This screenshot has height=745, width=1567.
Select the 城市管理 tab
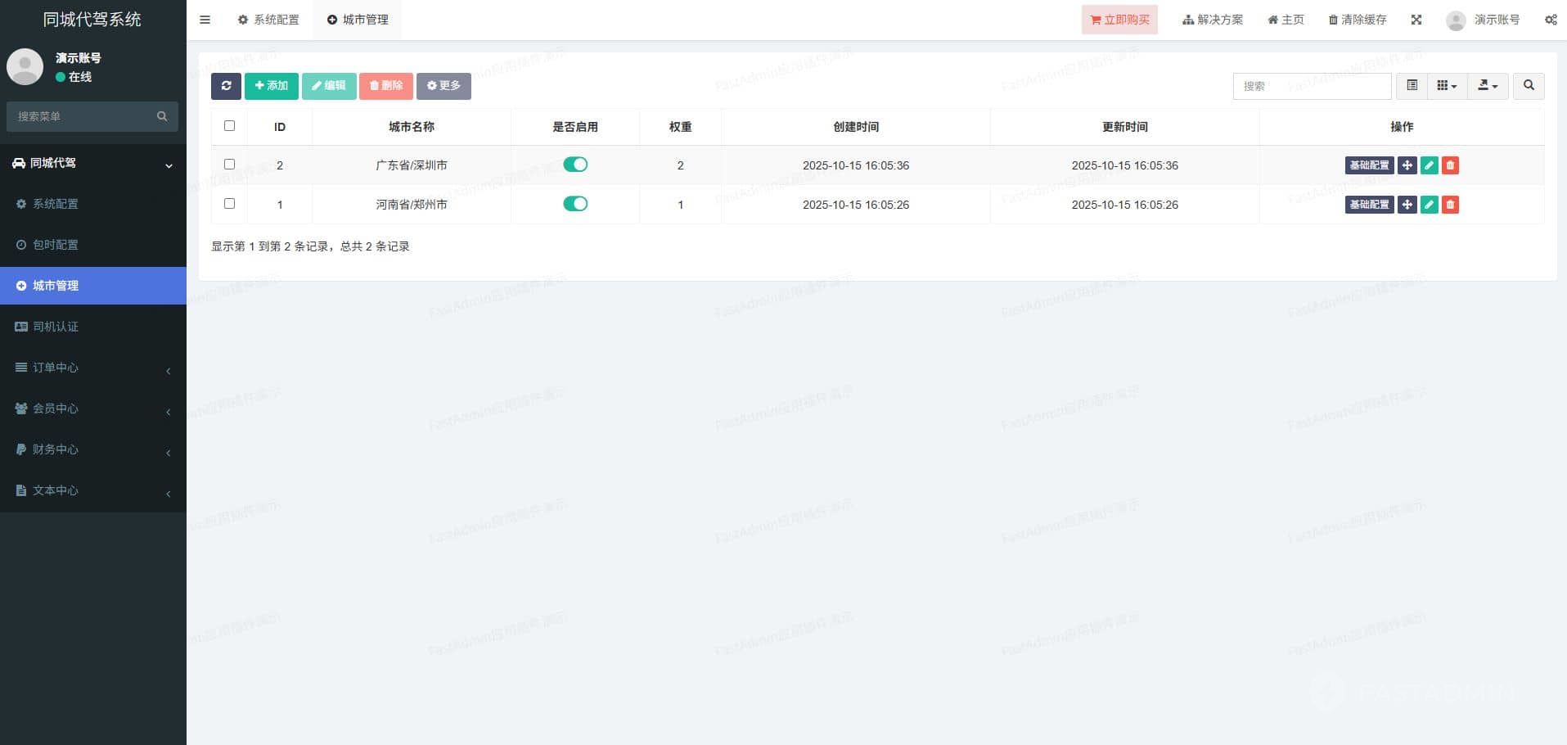tap(358, 20)
